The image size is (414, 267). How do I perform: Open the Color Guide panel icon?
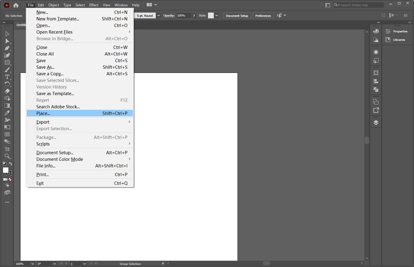coord(376,40)
